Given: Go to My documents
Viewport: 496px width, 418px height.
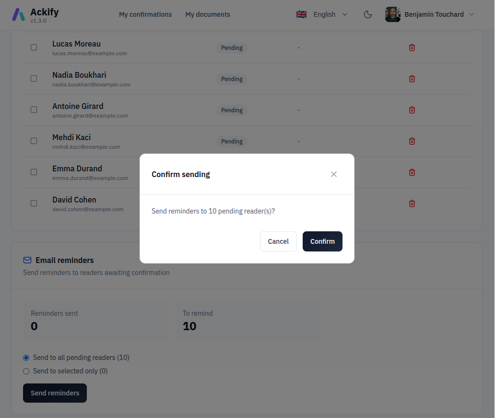Looking at the screenshot, I should tap(208, 14).
